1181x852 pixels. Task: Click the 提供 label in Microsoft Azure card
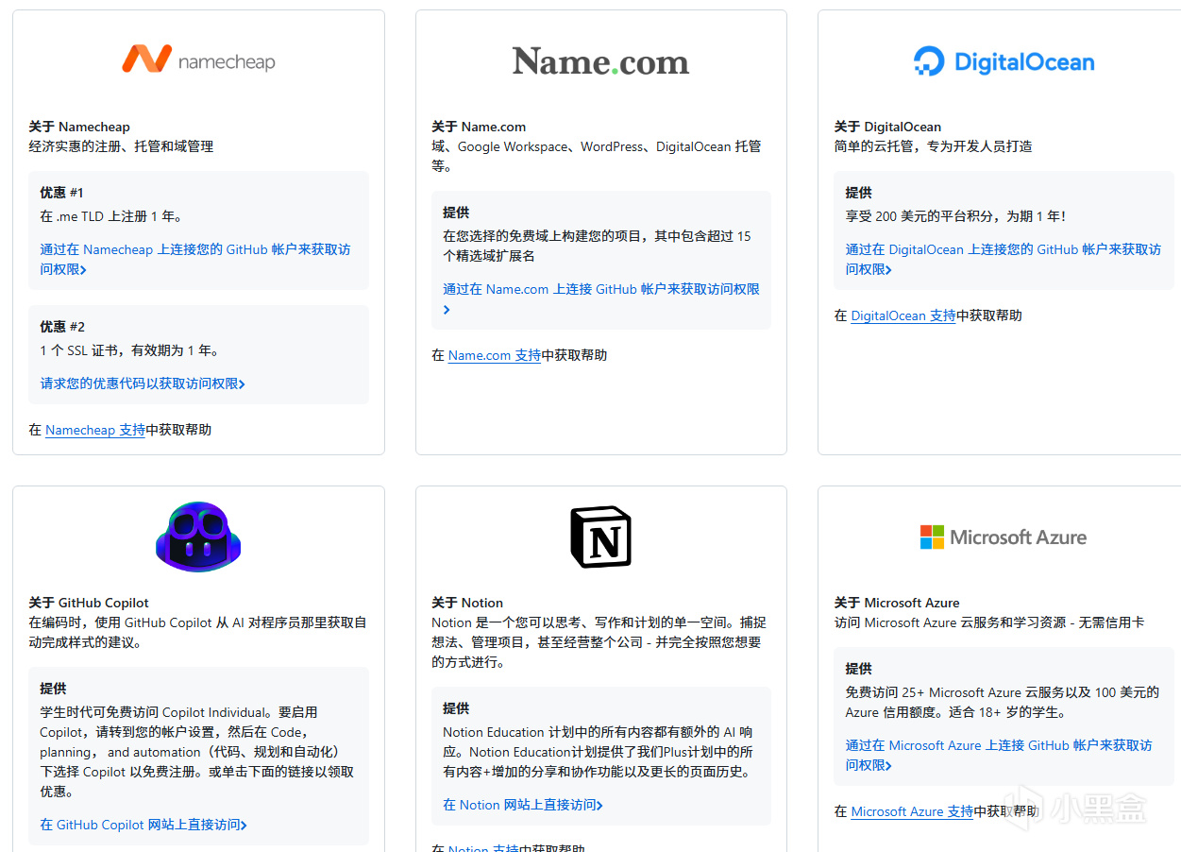point(858,669)
